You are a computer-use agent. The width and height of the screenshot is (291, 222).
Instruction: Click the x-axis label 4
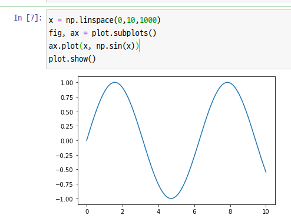[x=158, y=211]
